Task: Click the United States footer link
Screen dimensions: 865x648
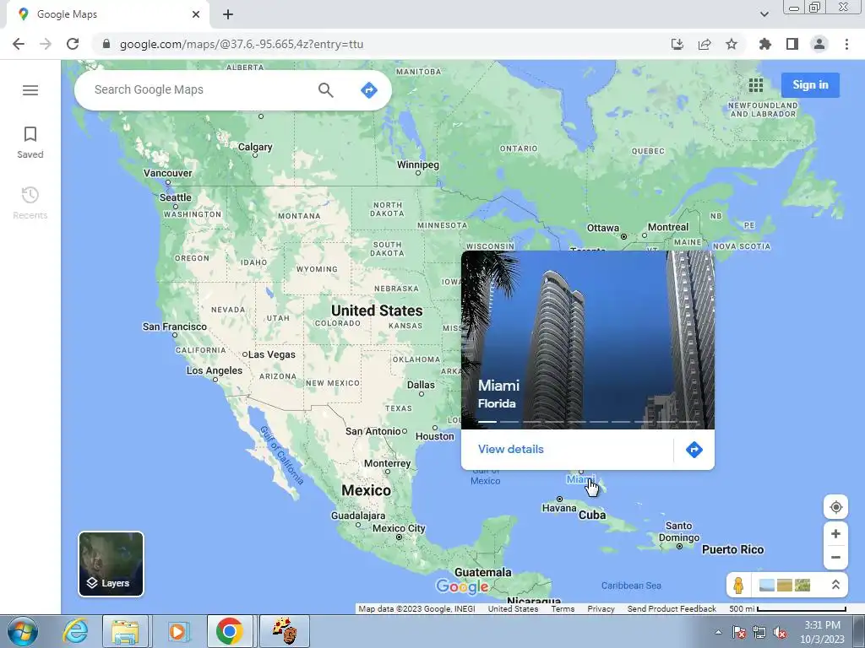Action: point(513,609)
